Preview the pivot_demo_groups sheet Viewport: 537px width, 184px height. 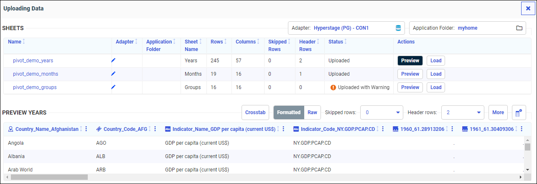[410, 87]
